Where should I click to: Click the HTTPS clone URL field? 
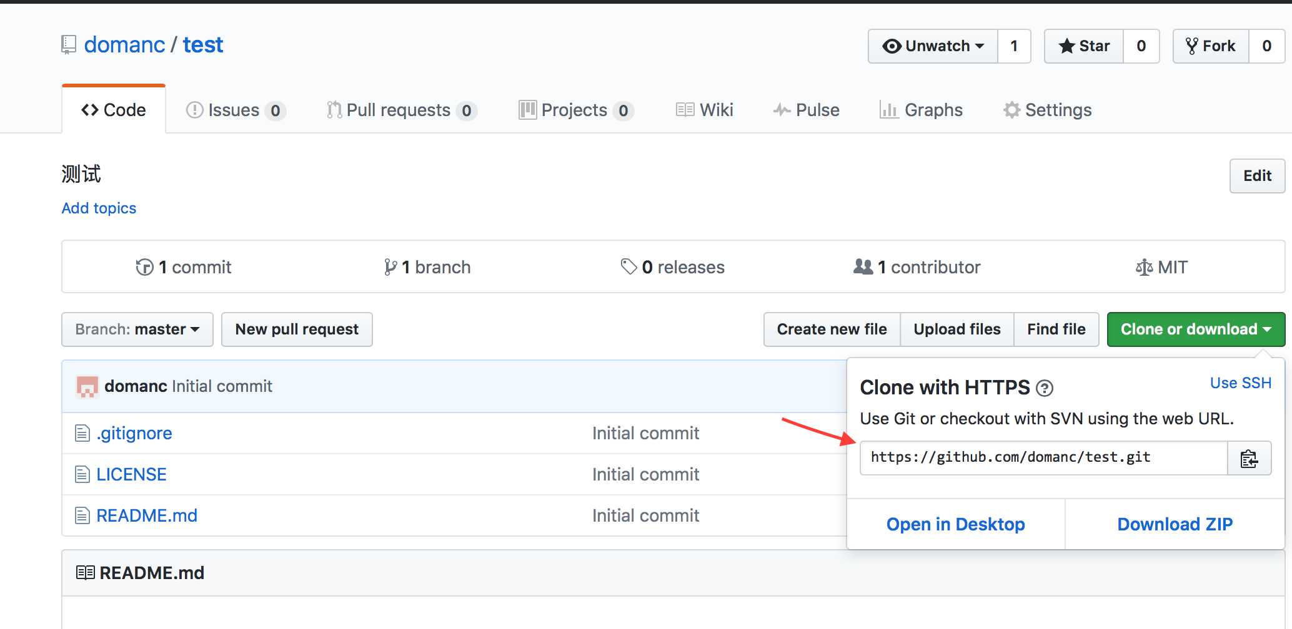1044,458
